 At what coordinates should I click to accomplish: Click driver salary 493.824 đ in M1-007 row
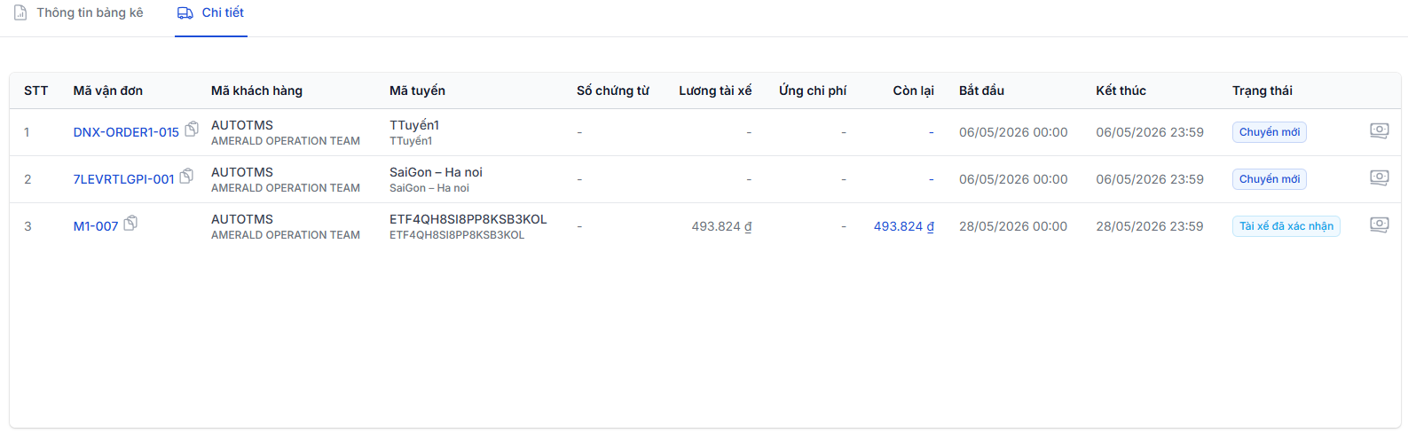[721, 226]
